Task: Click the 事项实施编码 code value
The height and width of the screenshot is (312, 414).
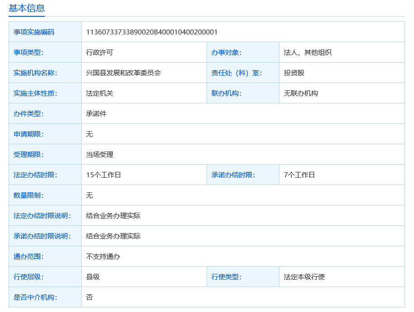Action: [152, 32]
